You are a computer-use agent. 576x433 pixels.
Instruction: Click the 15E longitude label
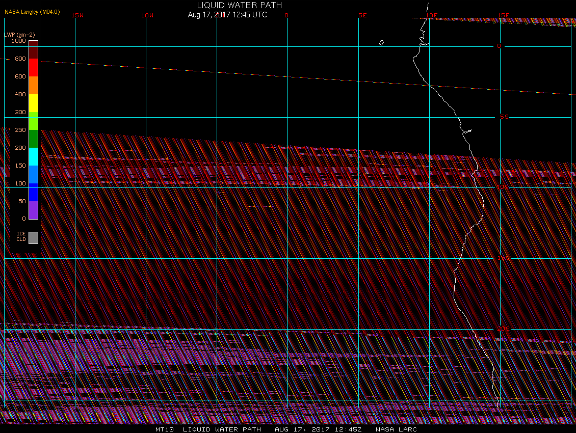[x=503, y=15]
